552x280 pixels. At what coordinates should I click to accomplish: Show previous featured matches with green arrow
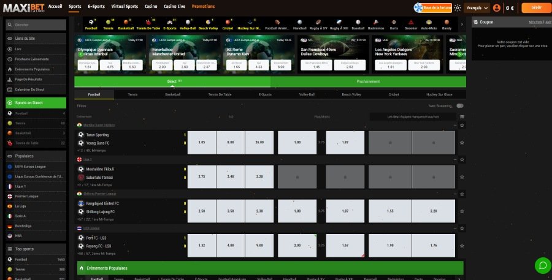[x=80, y=54]
